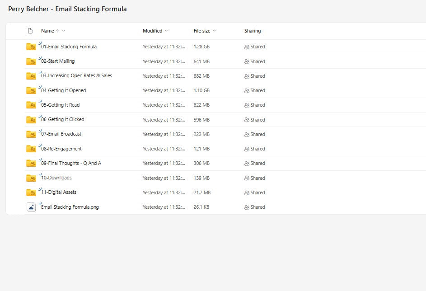Viewport: 426px width, 291px height.
Task: Open folder 07-Email Broadcast
Action: [x=61, y=134]
